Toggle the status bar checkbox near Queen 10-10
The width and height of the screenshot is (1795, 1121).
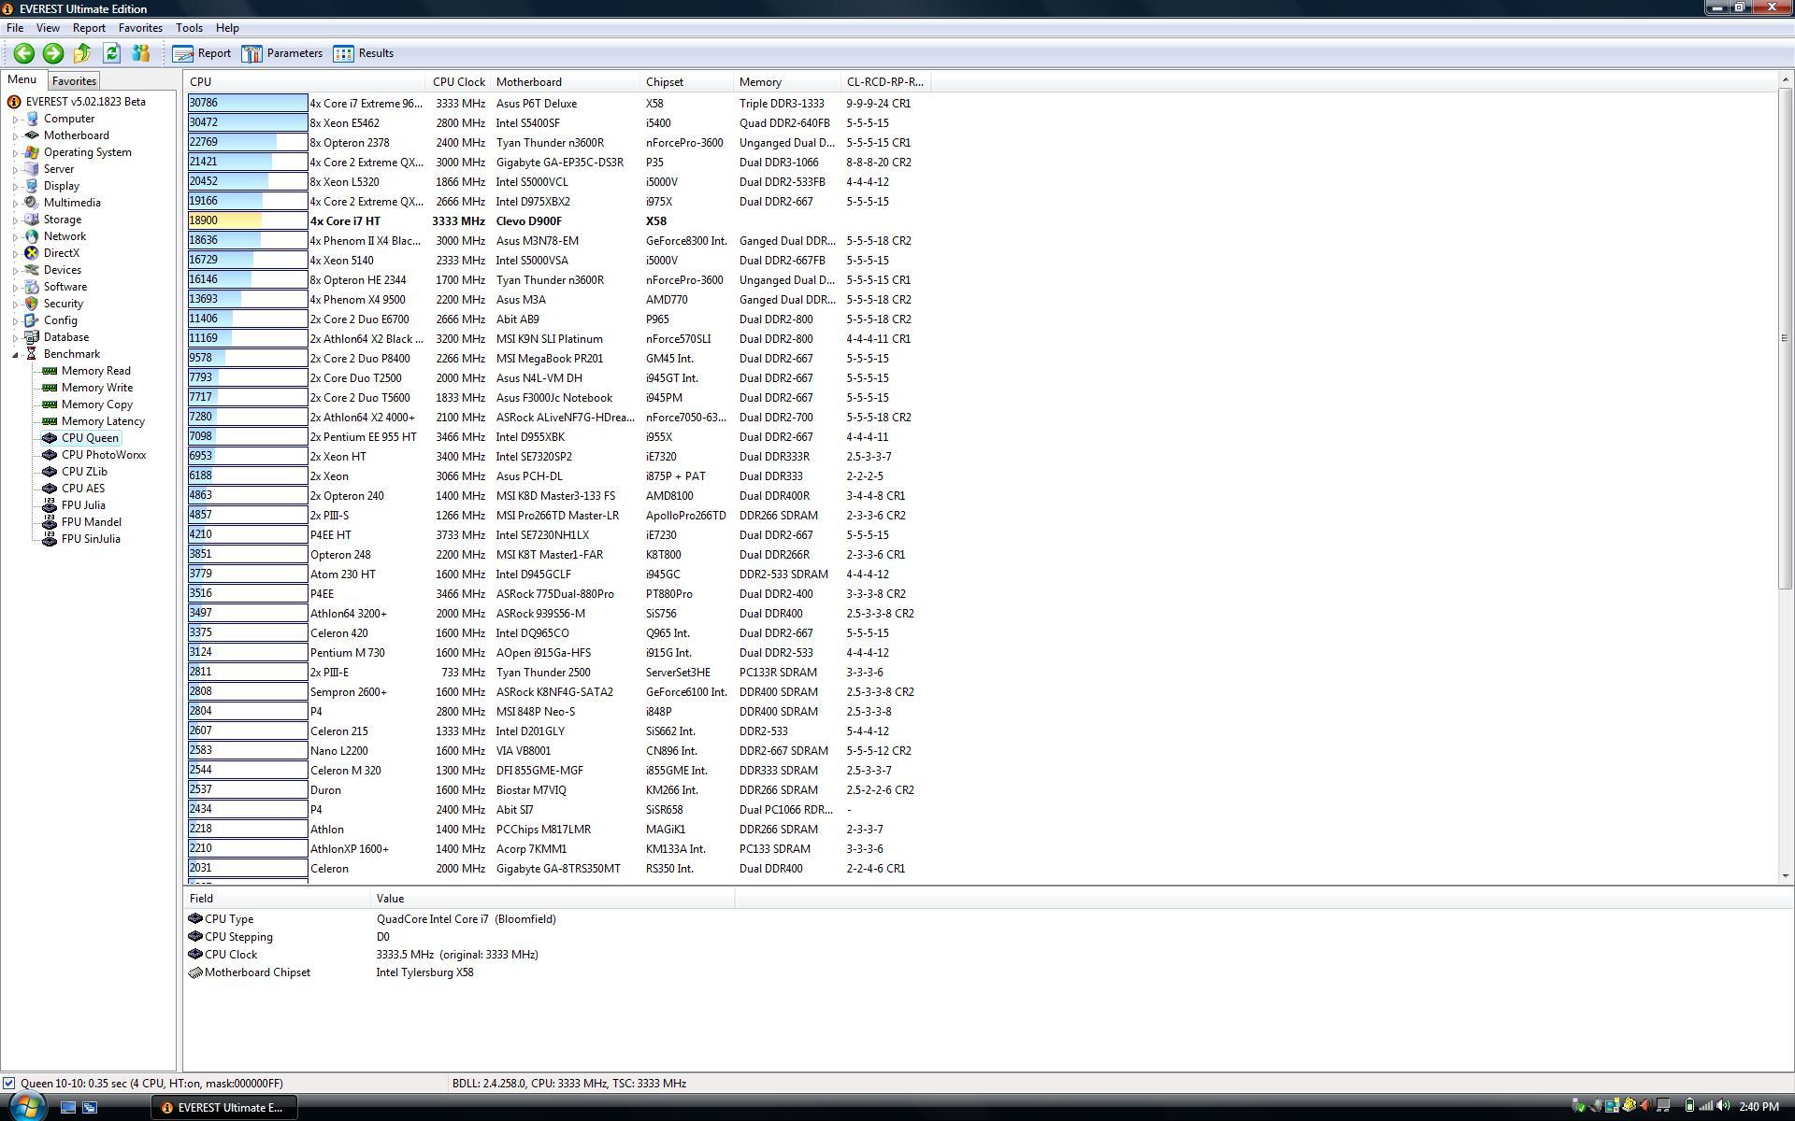click(x=8, y=1084)
